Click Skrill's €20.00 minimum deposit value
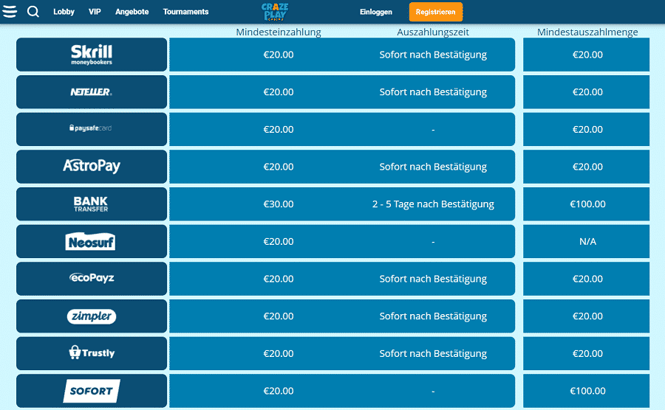The height and width of the screenshot is (410, 665). [x=279, y=55]
